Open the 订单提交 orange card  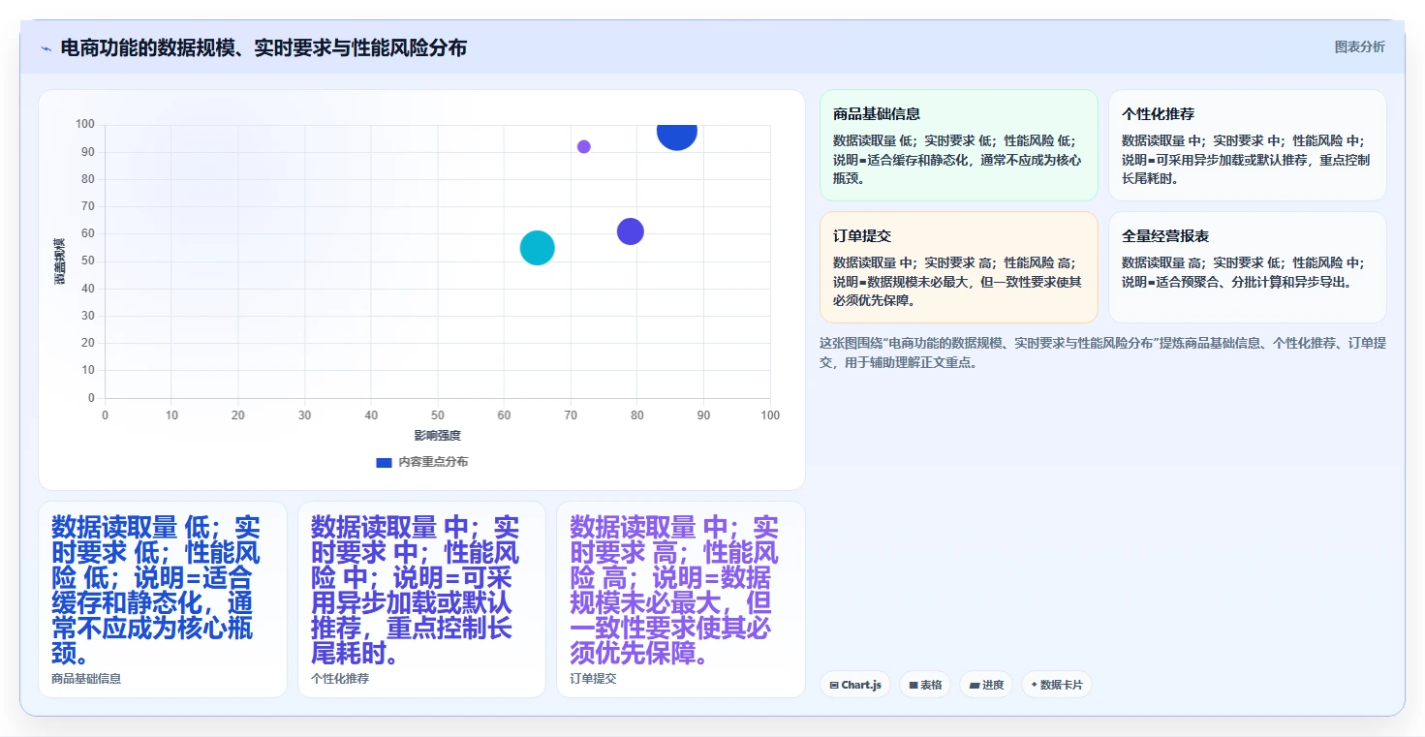point(959,267)
